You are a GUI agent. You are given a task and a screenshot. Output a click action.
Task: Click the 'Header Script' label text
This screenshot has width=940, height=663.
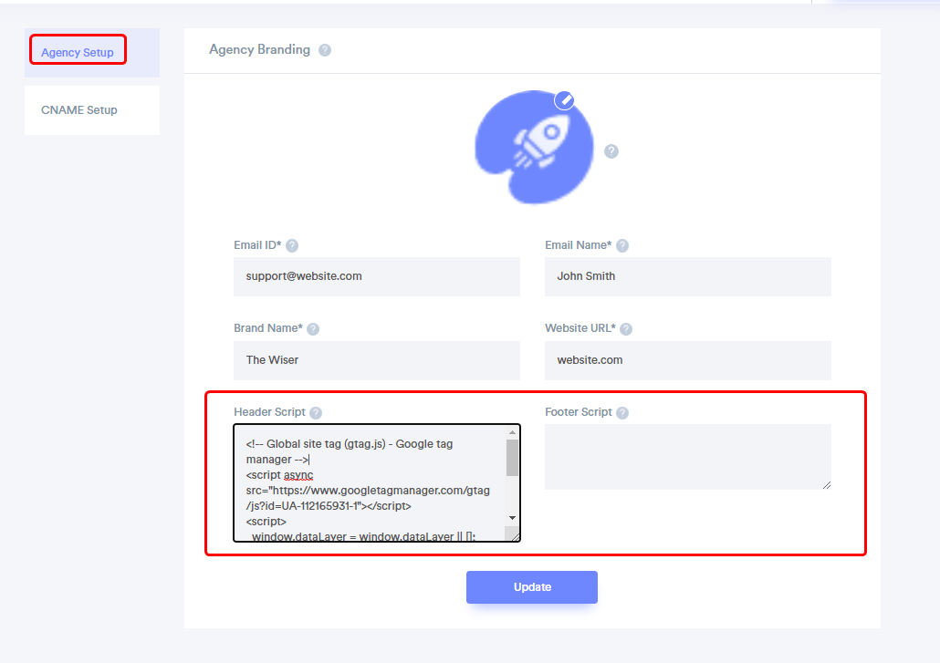[x=269, y=412]
